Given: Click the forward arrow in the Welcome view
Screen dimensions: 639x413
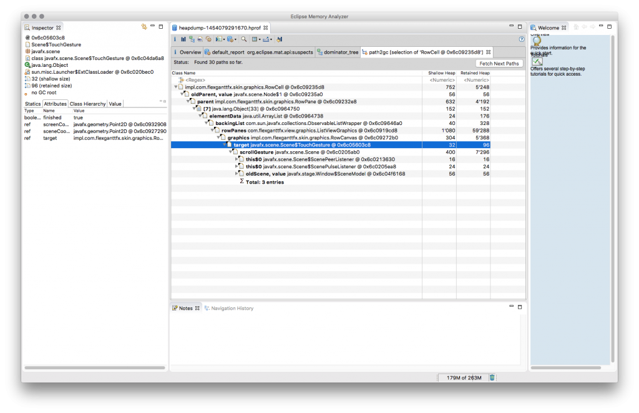Looking at the screenshot, I should coord(593,27).
